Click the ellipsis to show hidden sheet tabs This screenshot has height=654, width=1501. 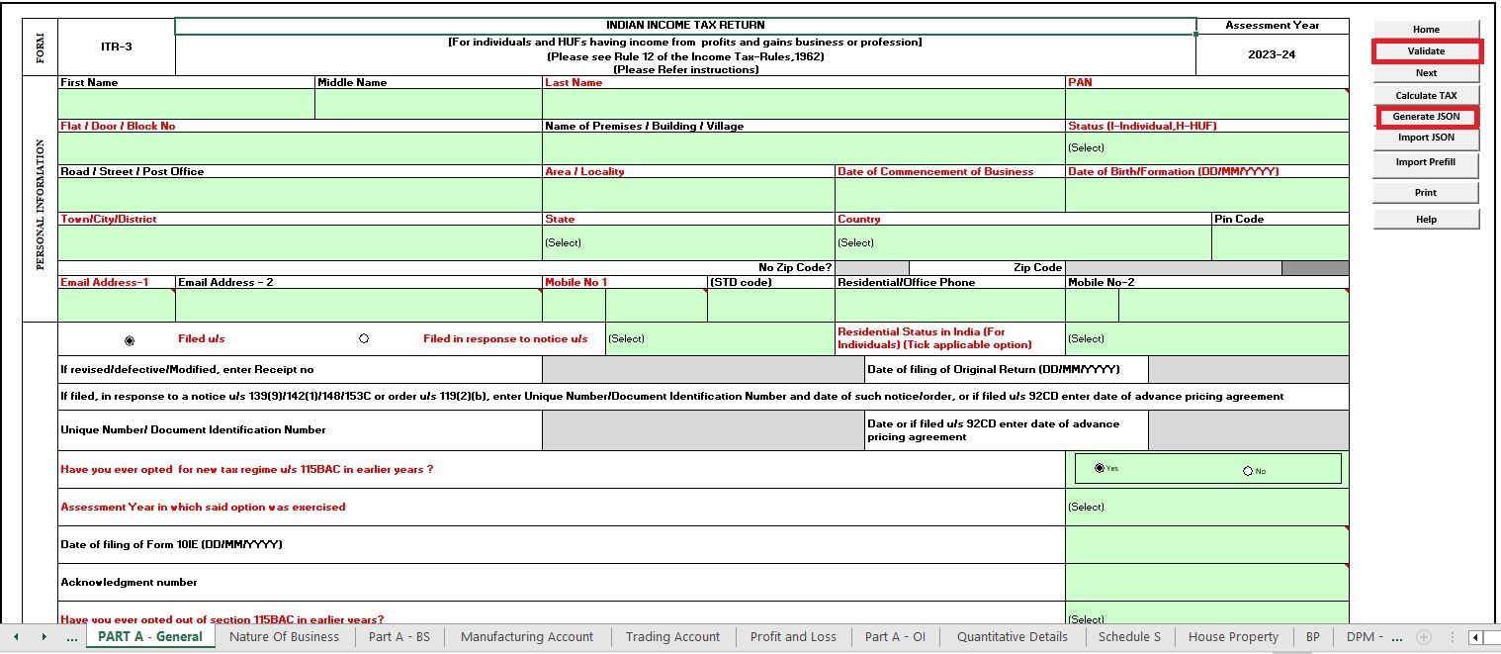(x=71, y=637)
